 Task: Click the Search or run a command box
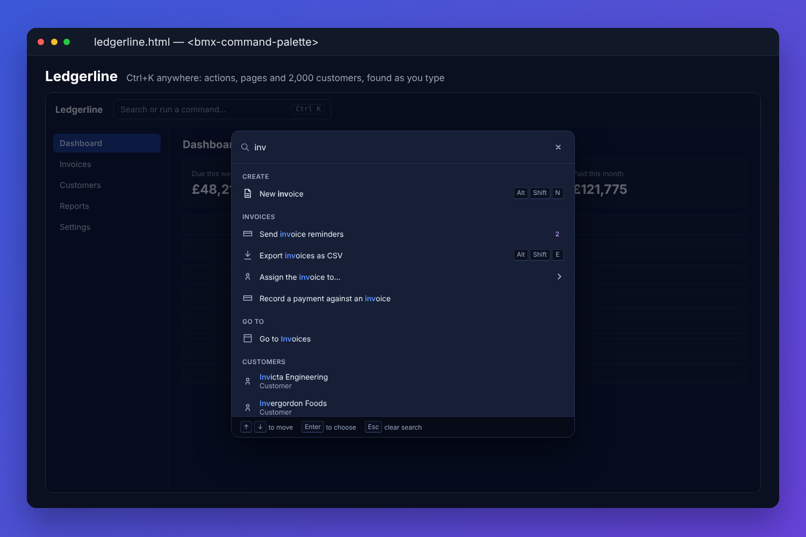coord(222,110)
